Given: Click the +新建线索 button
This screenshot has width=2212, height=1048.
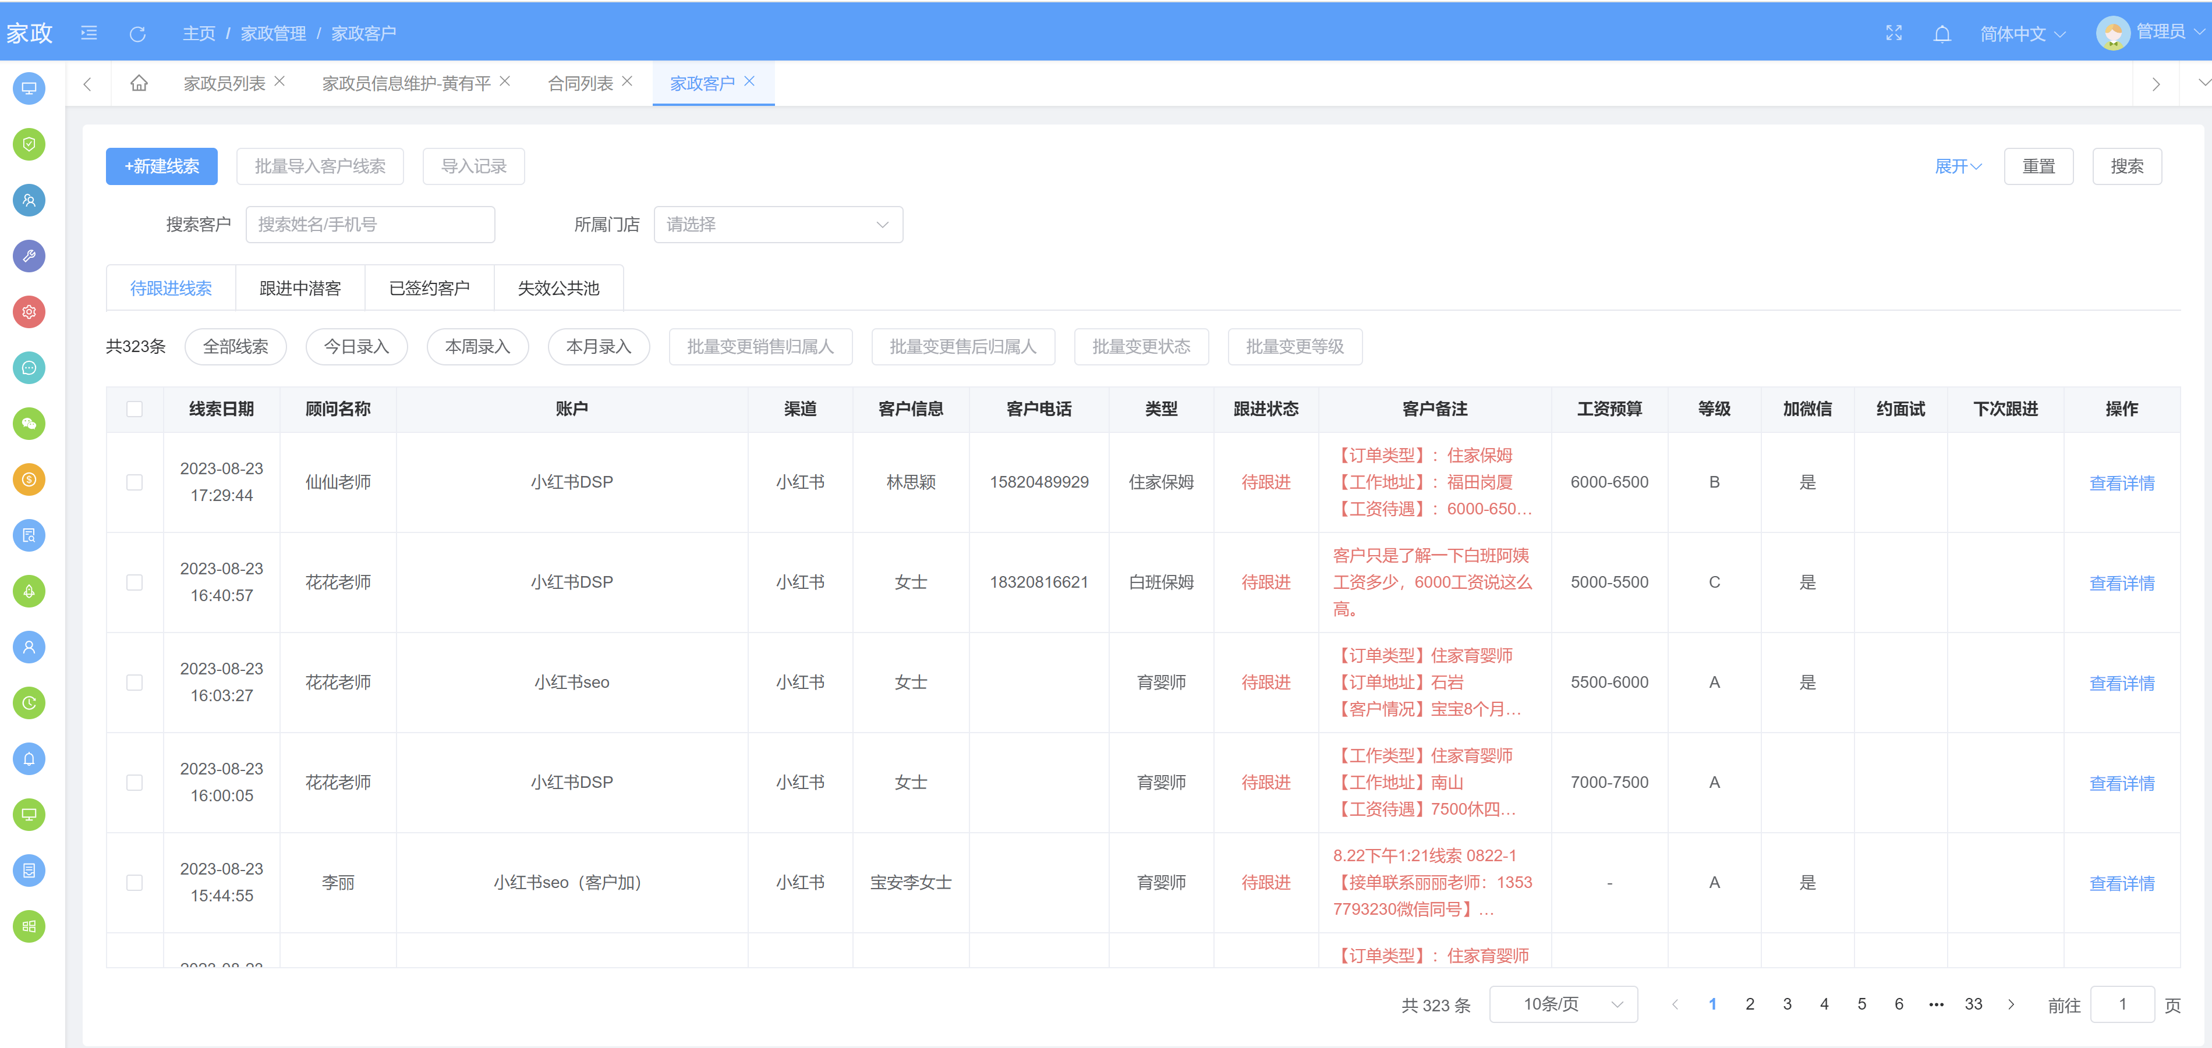Looking at the screenshot, I should tap(161, 166).
